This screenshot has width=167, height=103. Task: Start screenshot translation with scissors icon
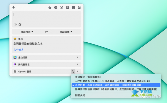click(62, 8)
